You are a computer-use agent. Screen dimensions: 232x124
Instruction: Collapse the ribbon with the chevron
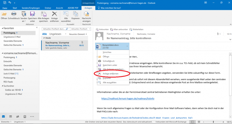(231, 24)
